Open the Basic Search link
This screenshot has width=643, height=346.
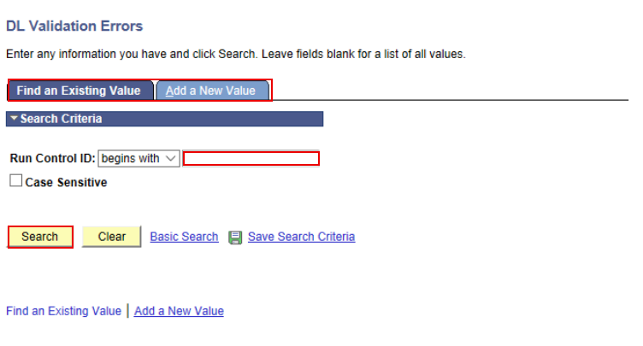click(x=184, y=237)
